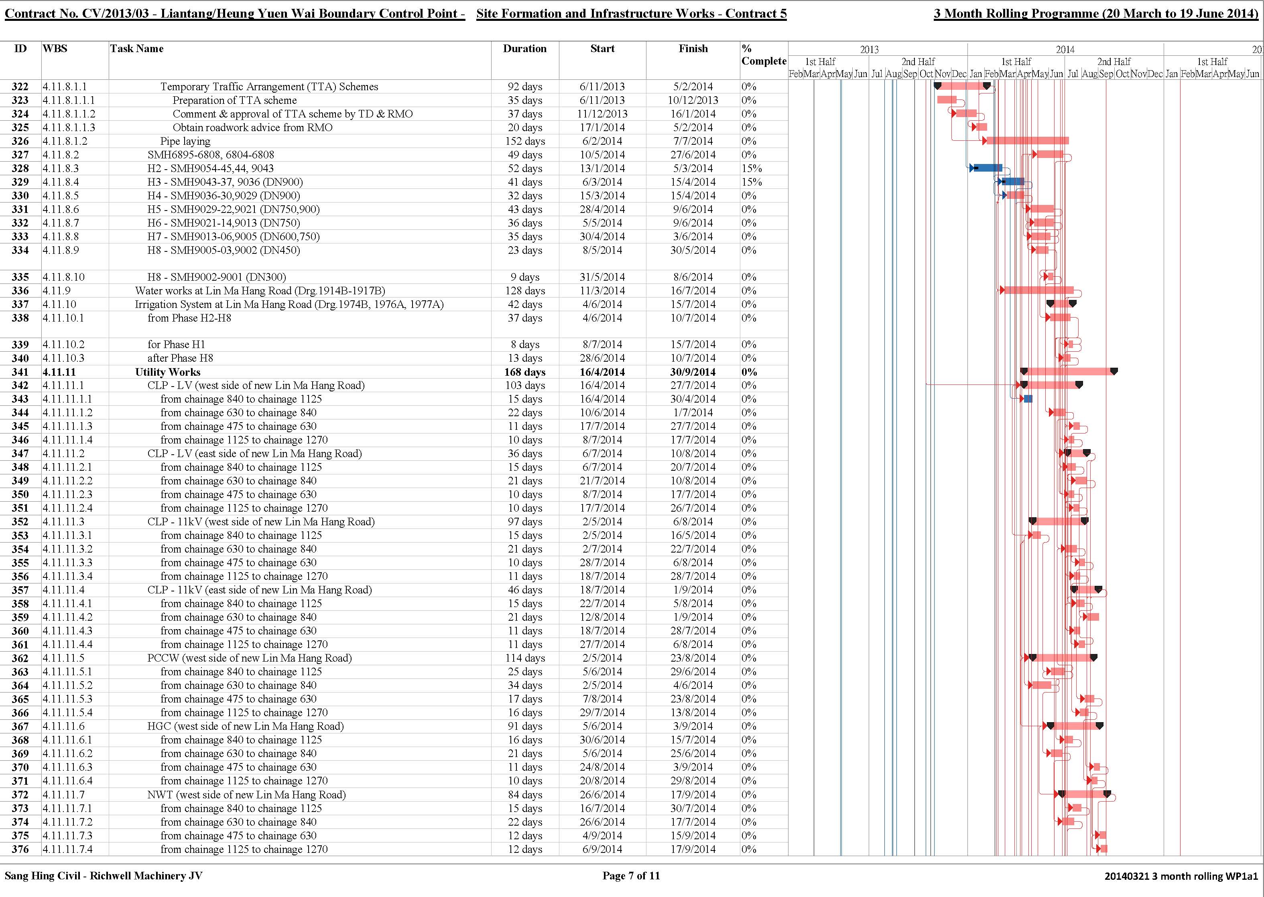This screenshot has height=897, width=1264.
Task: Select 'Irrigation System at Lin Ma Hang Road' task
Action: click(x=289, y=304)
